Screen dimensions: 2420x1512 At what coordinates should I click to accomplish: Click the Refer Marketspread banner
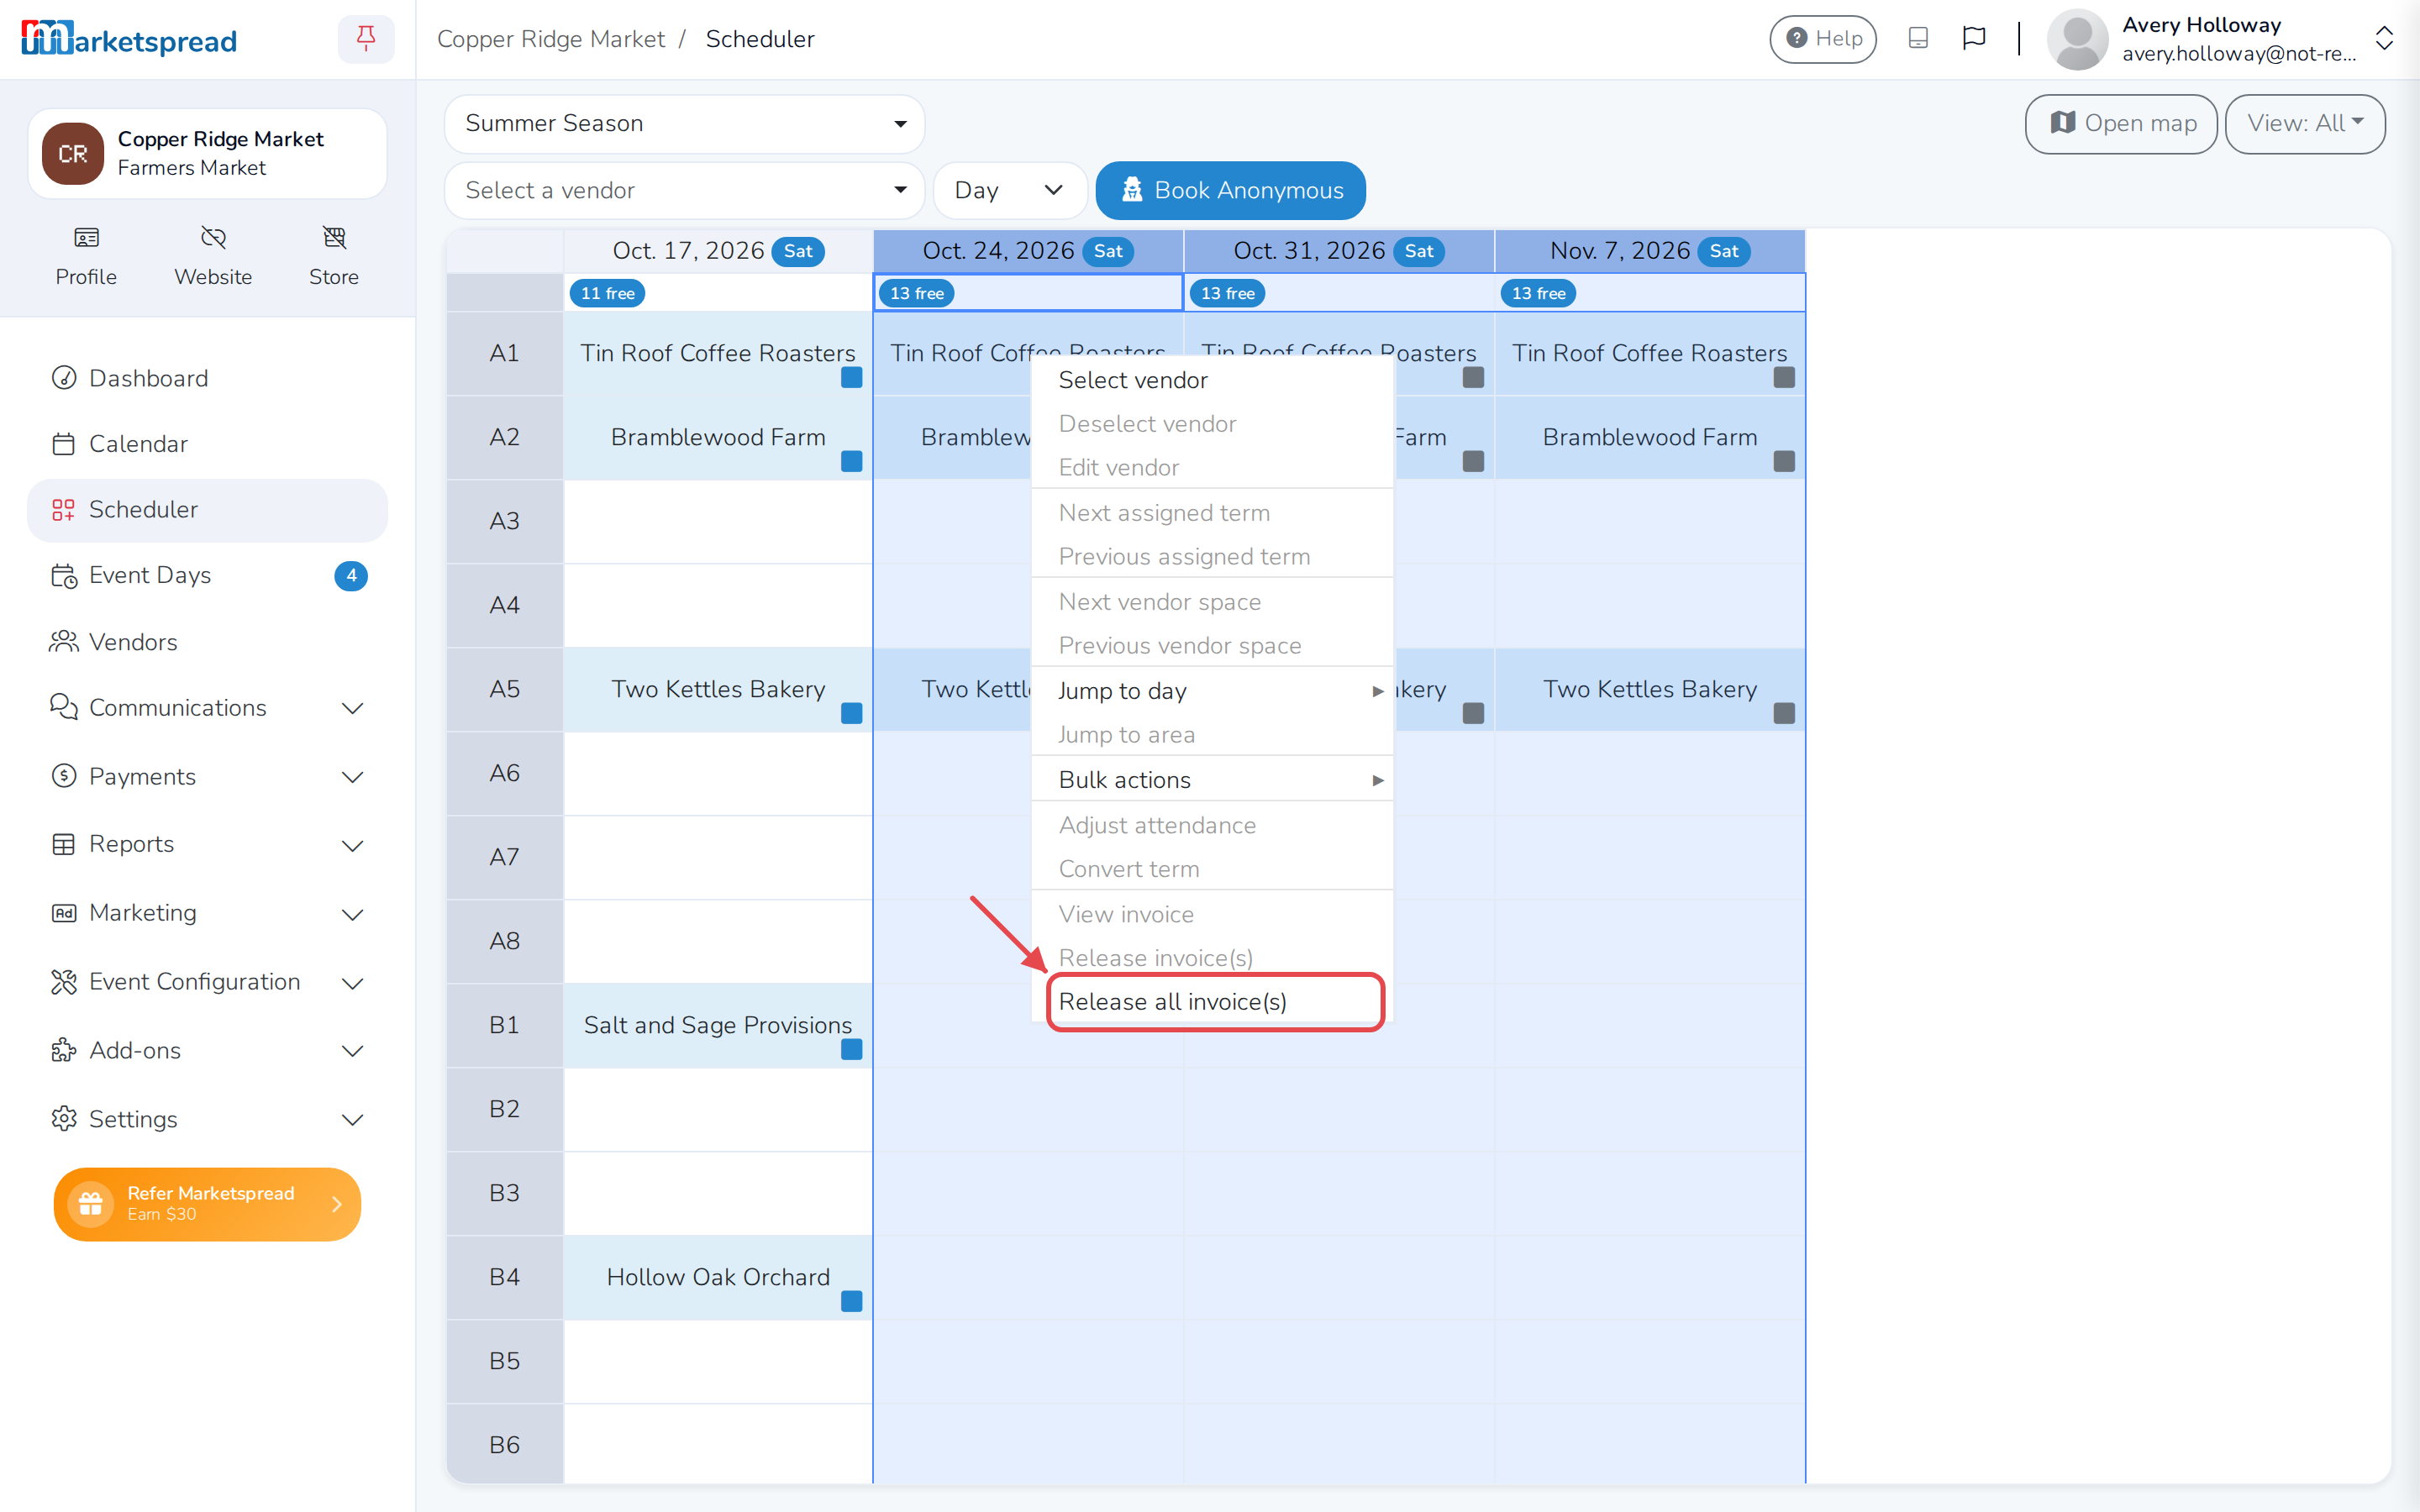click(207, 1204)
